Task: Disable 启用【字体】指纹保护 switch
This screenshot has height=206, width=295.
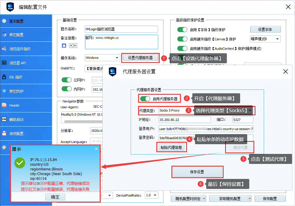Action: click(x=182, y=30)
